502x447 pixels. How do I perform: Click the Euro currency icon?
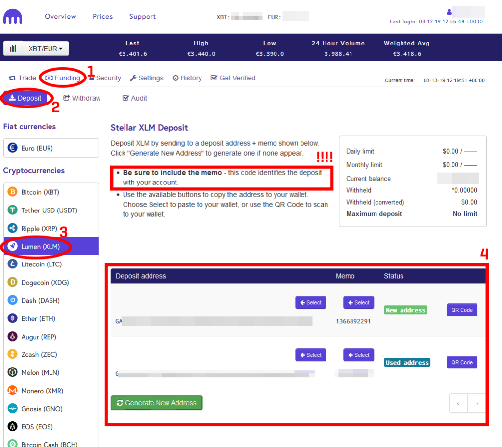coord(12,148)
